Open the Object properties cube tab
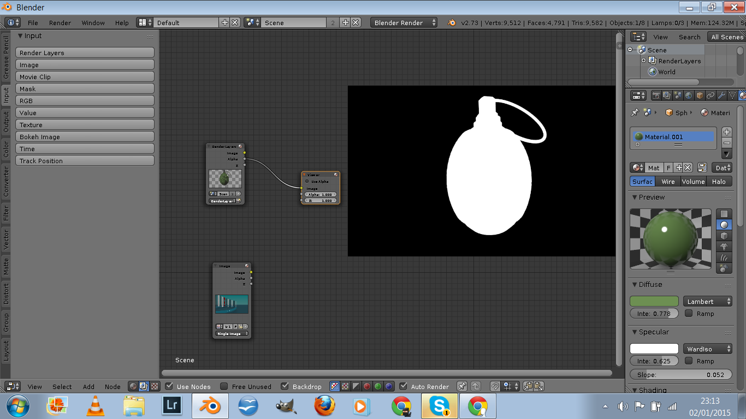Screen dimensions: 746x419 click(x=700, y=95)
